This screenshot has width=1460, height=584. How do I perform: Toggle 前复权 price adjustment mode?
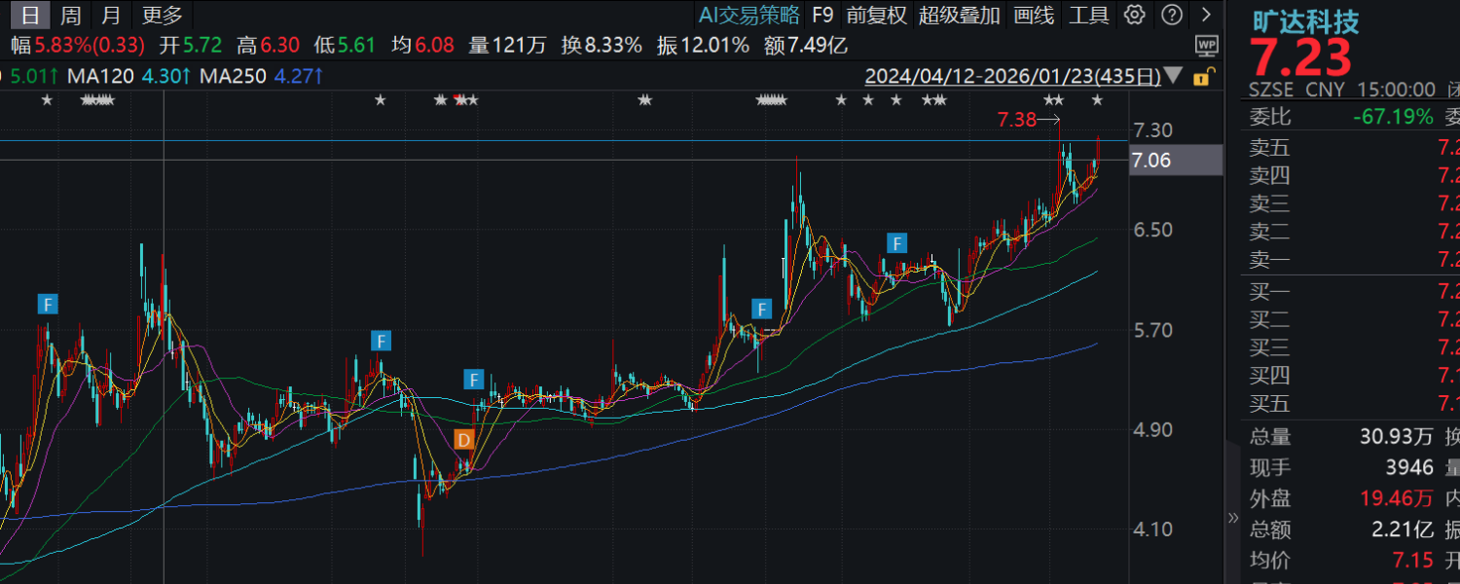(x=876, y=15)
